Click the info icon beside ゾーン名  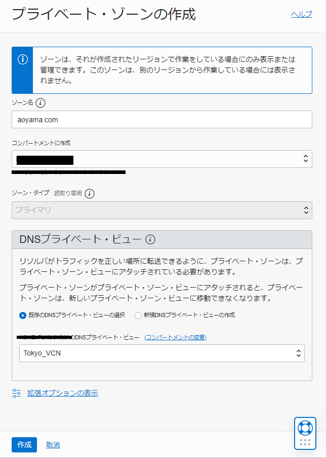tap(40, 103)
